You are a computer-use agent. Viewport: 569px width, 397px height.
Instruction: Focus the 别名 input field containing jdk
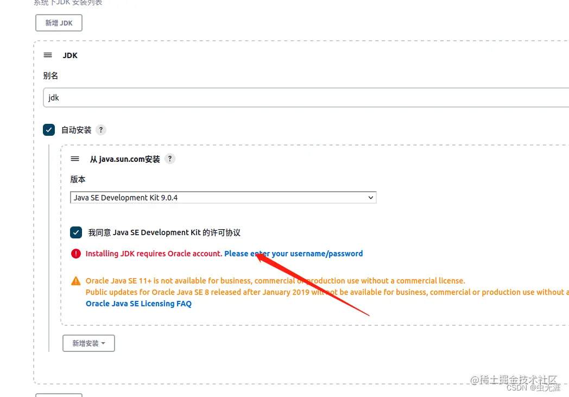[x=306, y=97]
